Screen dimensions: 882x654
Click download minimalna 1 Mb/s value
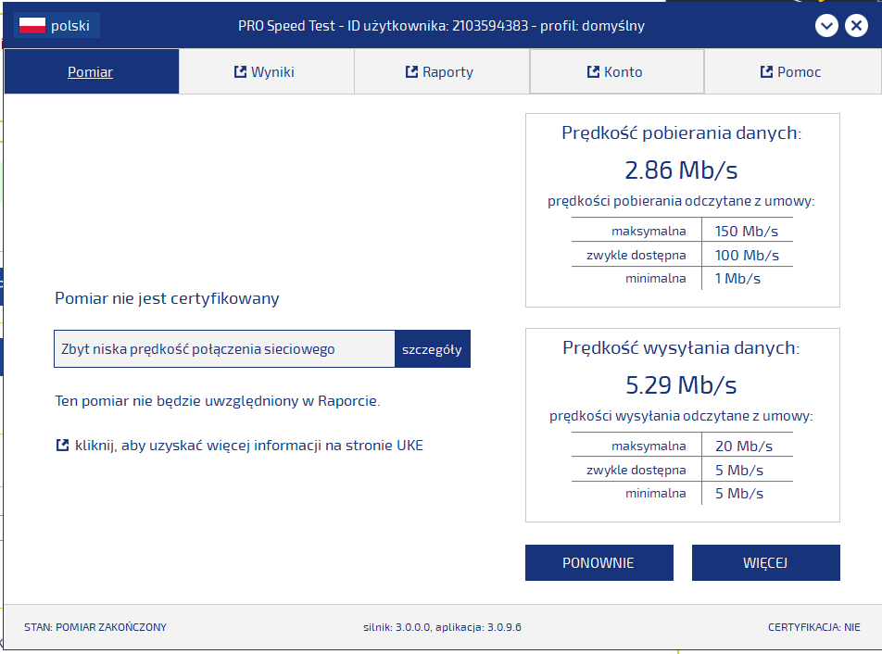737,278
